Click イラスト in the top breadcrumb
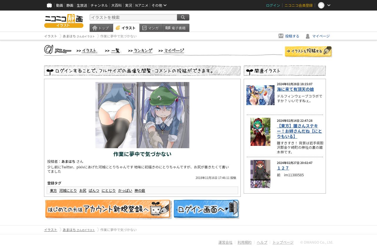The height and width of the screenshot is (246, 377). point(51,36)
